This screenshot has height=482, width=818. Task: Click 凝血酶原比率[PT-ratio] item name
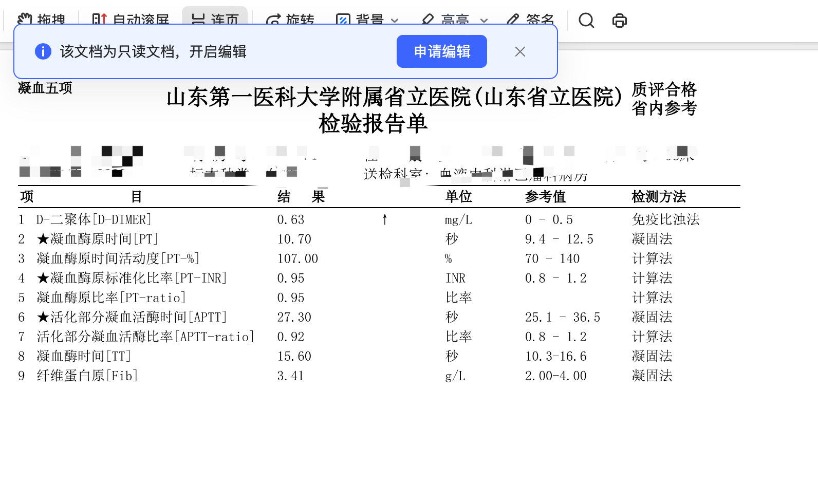click(x=111, y=298)
